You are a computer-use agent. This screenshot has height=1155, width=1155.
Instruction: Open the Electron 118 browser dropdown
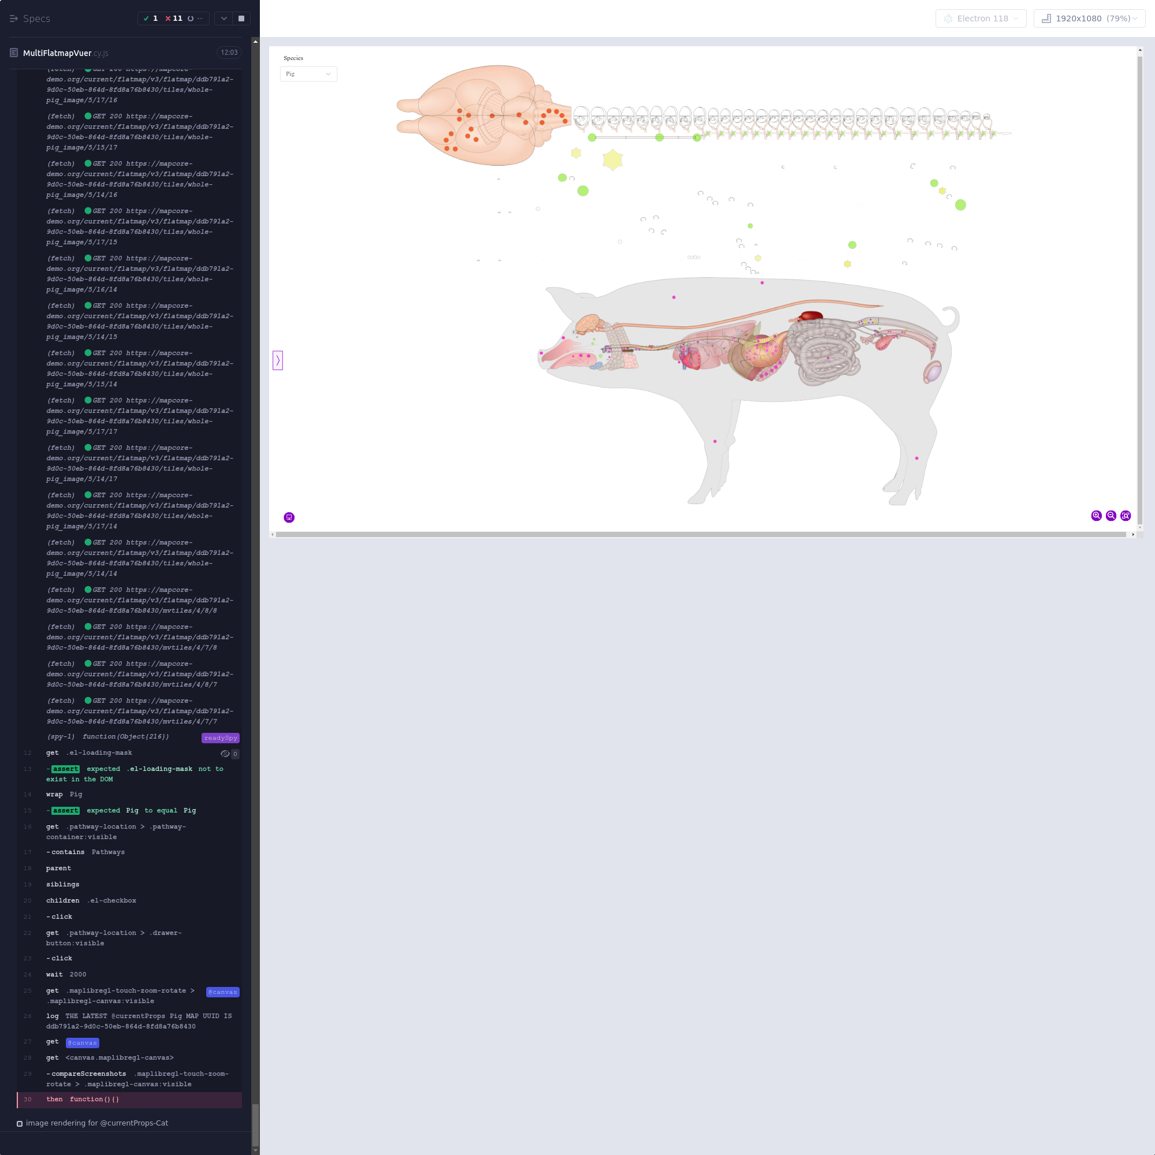coord(981,18)
